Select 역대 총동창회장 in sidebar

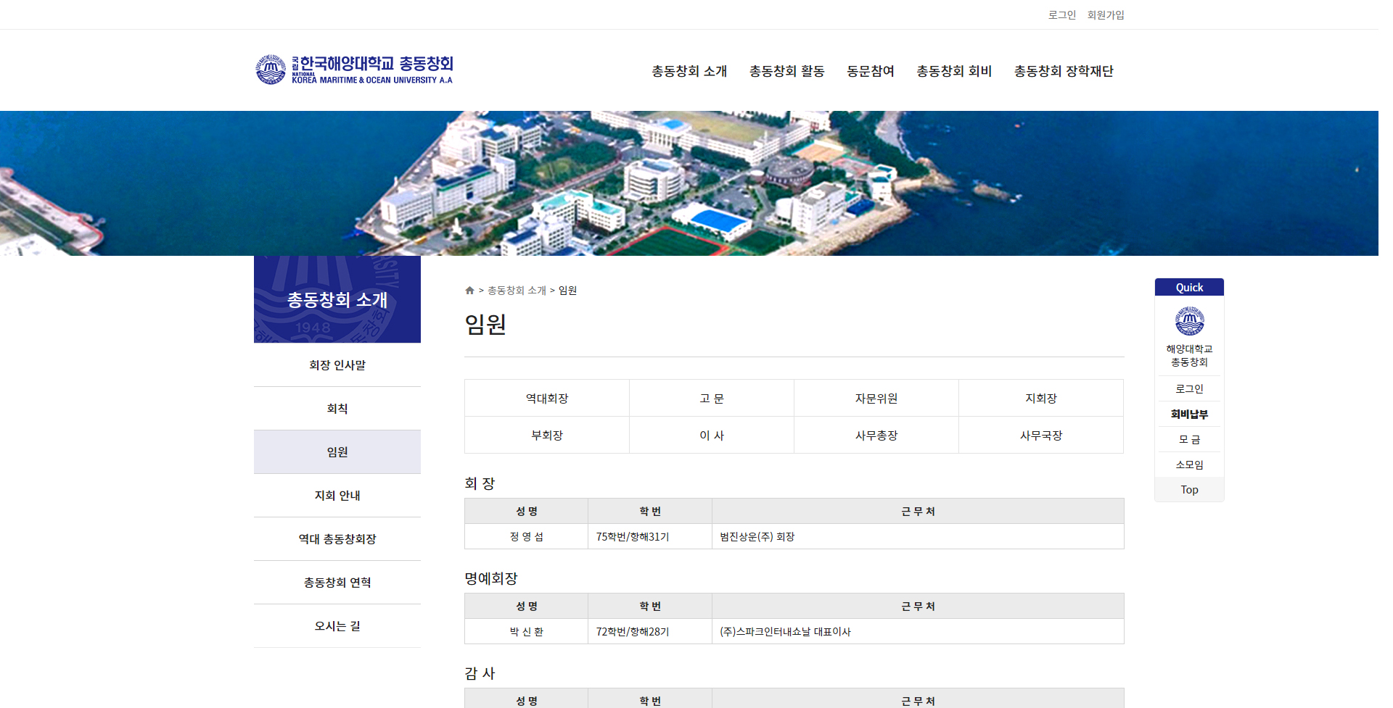click(x=337, y=539)
